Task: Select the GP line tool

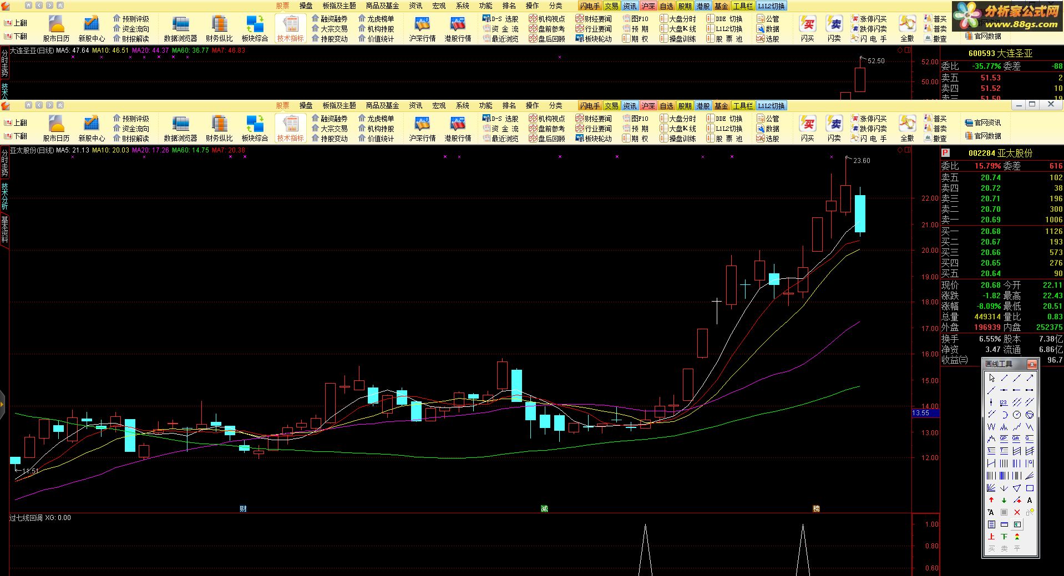Action: coord(1004,439)
